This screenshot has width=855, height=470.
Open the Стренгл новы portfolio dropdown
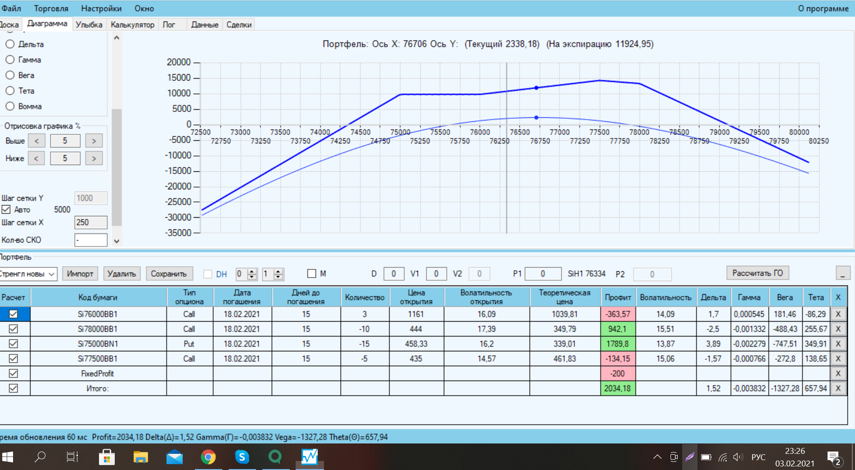coord(28,274)
